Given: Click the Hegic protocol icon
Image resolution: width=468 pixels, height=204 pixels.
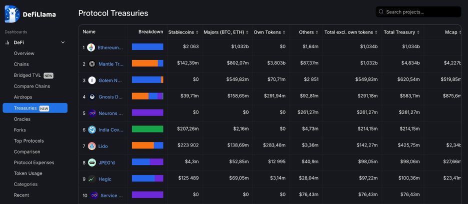Looking at the screenshot, I should [92, 179].
